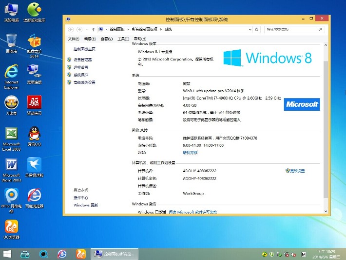Click 所有控制面板项 in the breadcrumb

[145, 29]
